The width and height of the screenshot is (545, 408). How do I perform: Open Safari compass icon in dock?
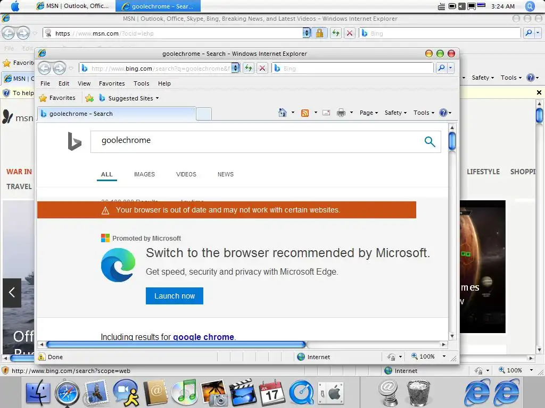[x=67, y=393]
